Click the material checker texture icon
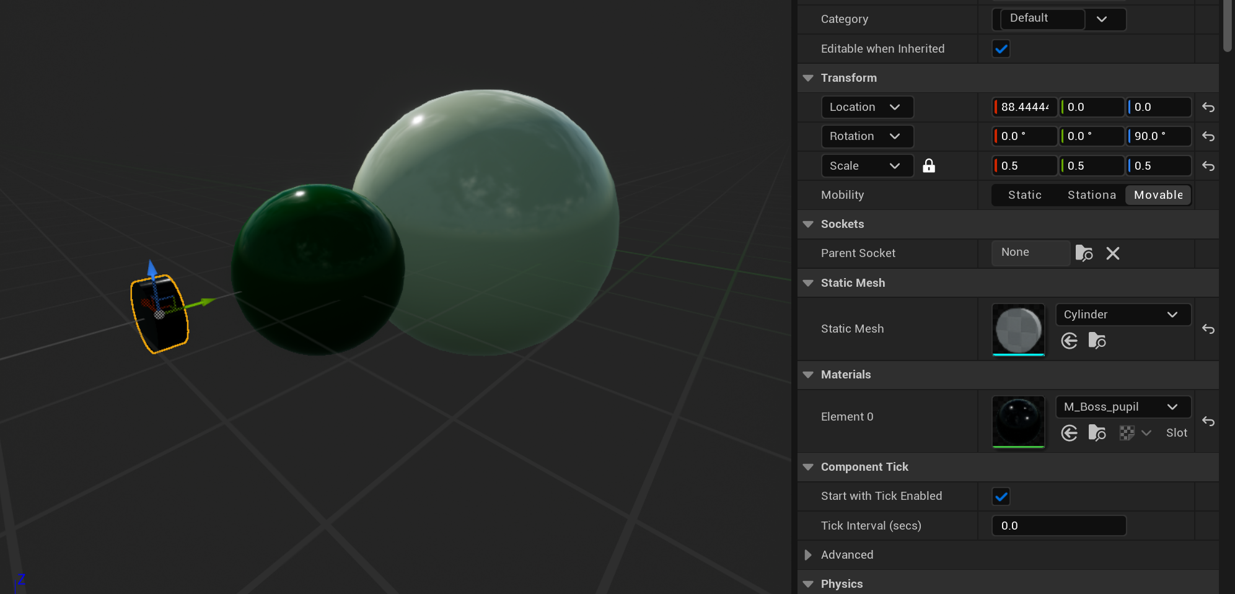1235x594 pixels. (x=1127, y=433)
